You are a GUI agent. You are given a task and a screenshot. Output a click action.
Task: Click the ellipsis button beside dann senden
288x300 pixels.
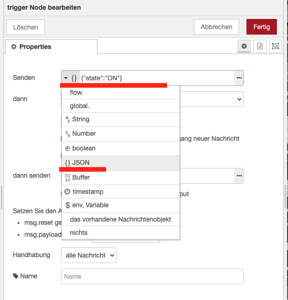[x=239, y=176]
